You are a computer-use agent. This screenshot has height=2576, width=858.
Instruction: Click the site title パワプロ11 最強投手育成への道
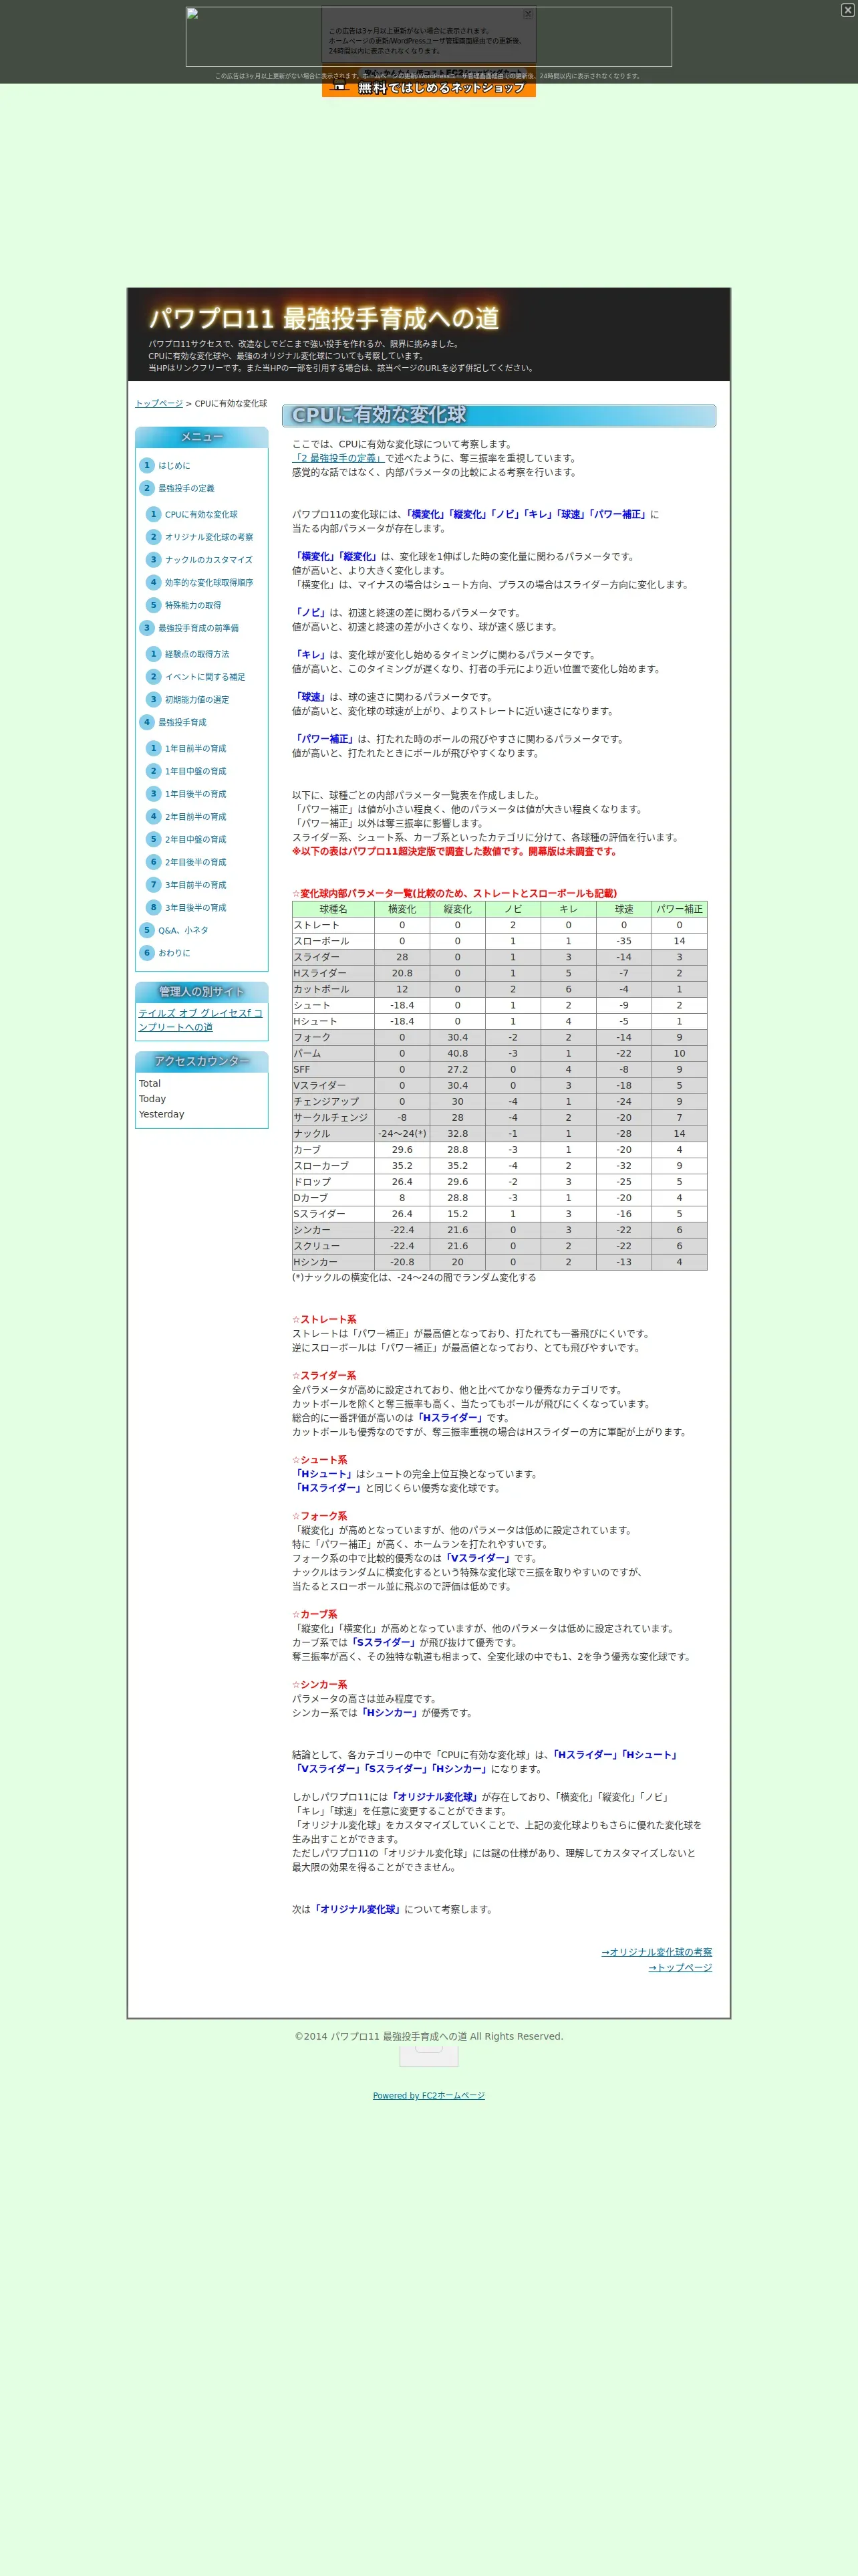click(x=323, y=318)
